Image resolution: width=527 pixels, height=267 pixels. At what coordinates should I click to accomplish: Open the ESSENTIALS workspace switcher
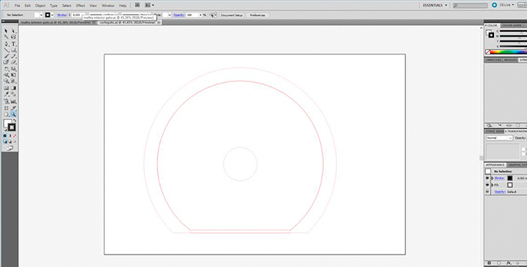[x=435, y=5]
